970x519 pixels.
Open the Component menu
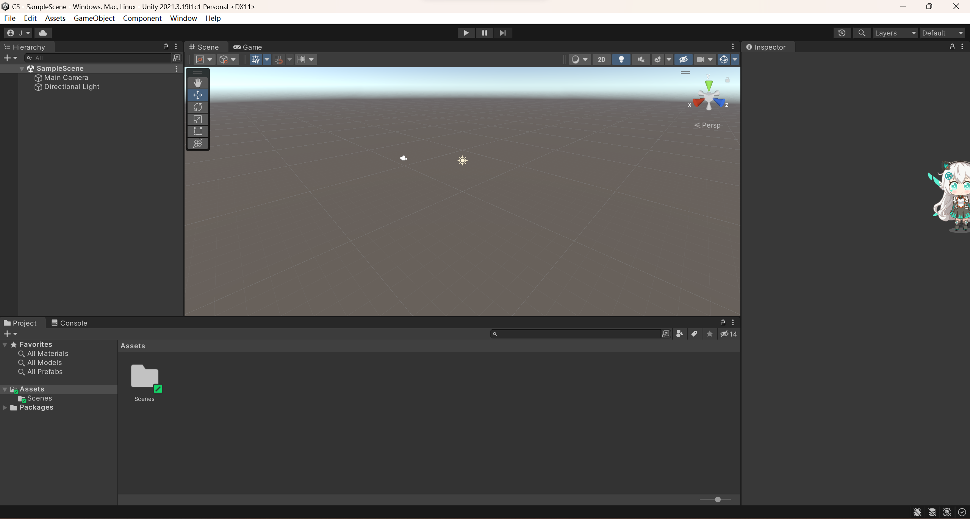pos(142,18)
